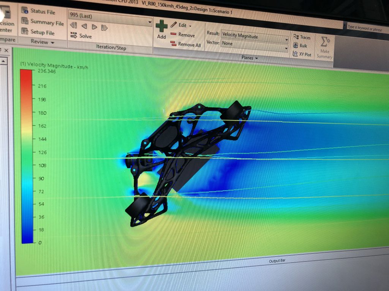Click Remove All planes
Image resolution: width=389 pixels, height=291 pixels.
[185, 44]
